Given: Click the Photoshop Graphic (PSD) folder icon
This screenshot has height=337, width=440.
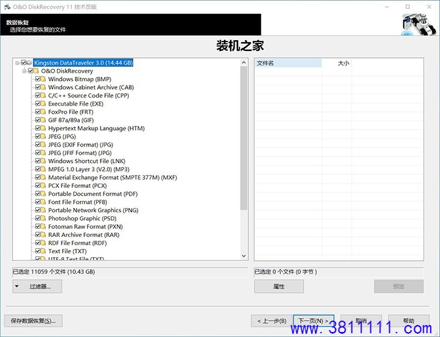Looking at the screenshot, I should pyautogui.click(x=43, y=218).
